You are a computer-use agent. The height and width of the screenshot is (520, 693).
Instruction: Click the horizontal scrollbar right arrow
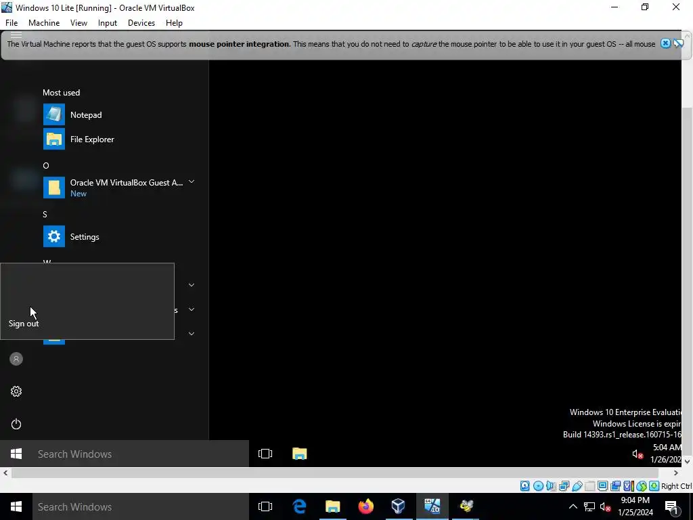click(676, 473)
